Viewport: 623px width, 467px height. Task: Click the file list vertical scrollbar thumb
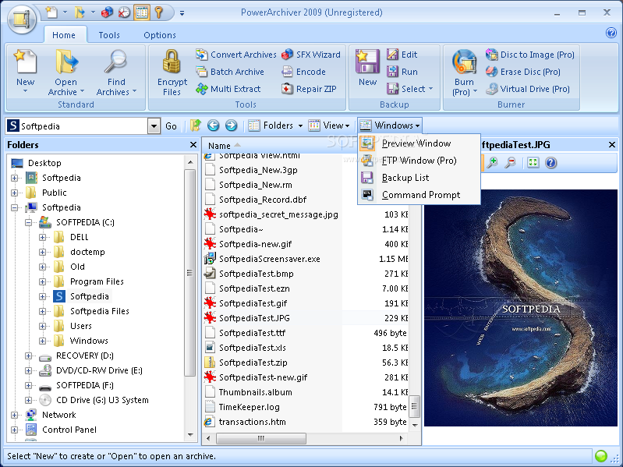(x=414, y=406)
